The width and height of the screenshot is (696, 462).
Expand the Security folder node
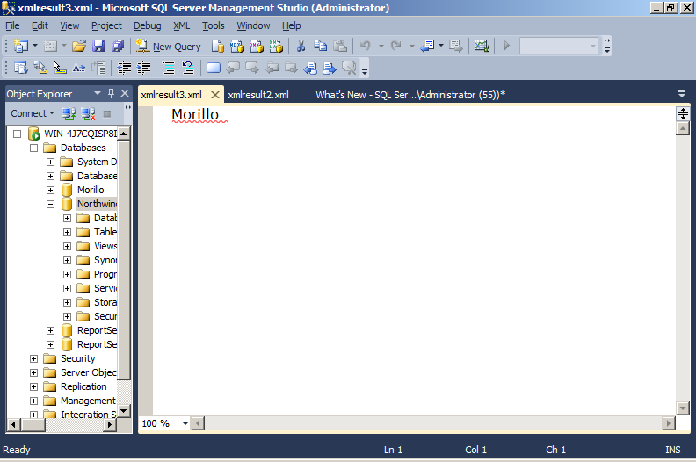[x=33, y=358]
